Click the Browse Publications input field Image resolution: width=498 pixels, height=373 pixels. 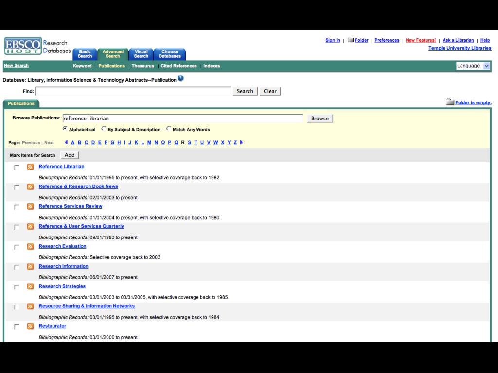pyautogui.click(x=183, y=119)
